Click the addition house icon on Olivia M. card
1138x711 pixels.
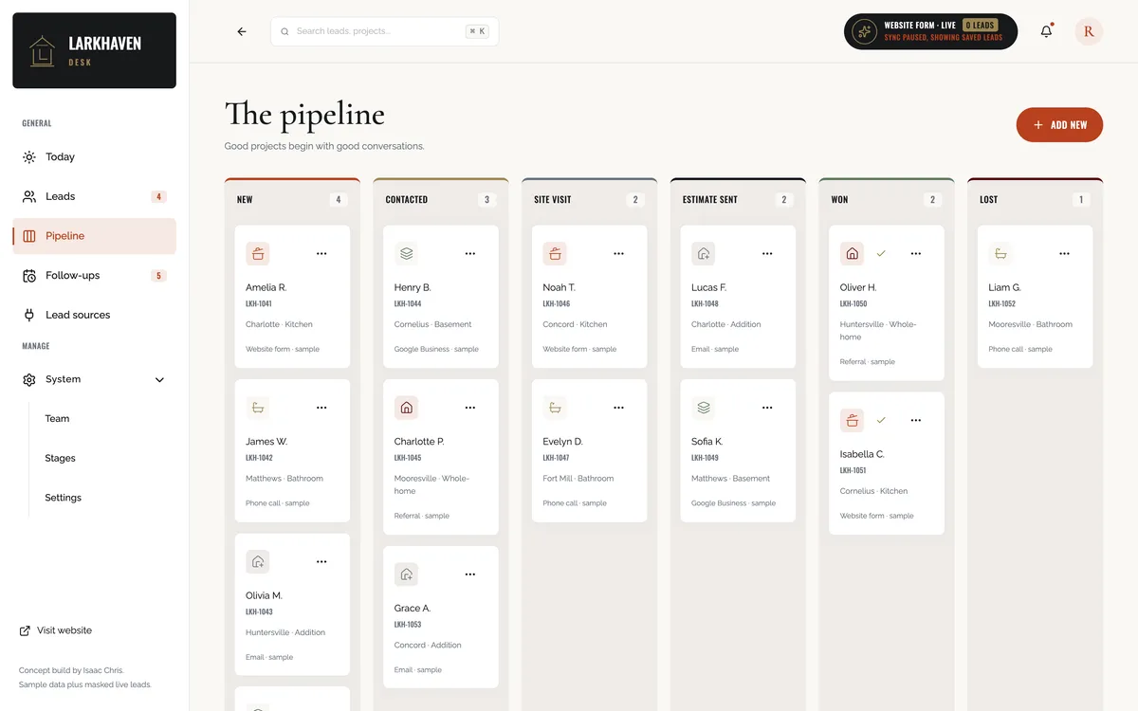point(258,561)
